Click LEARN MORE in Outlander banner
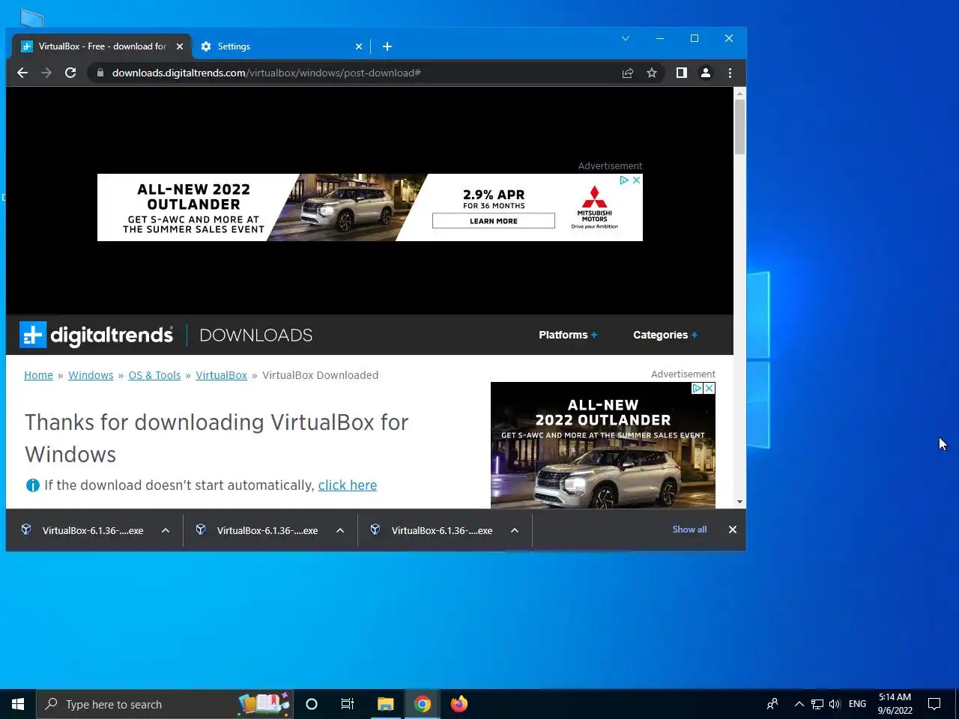Screen dimensions: 959x719 (x=494, y=221)
